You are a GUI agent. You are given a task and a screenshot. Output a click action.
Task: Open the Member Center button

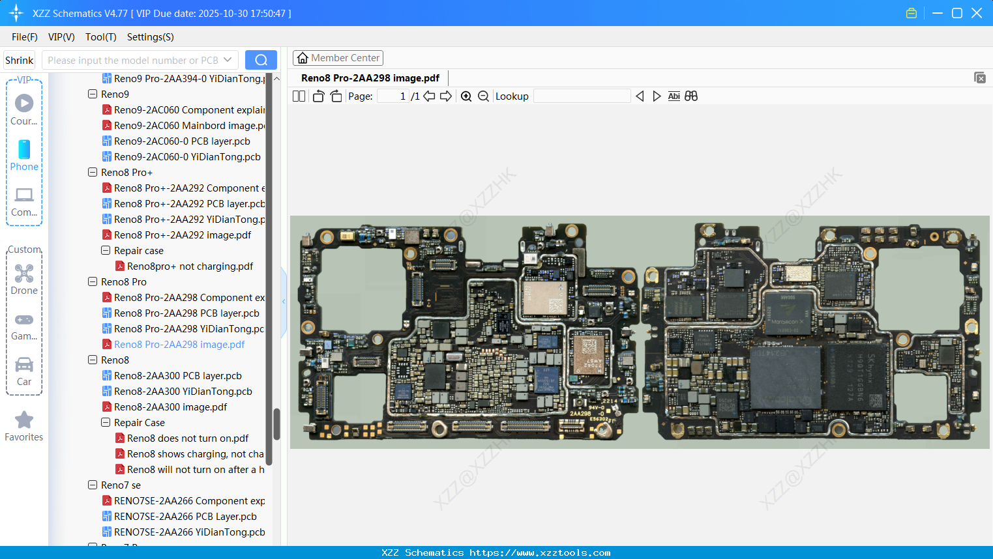pos(338,58)
